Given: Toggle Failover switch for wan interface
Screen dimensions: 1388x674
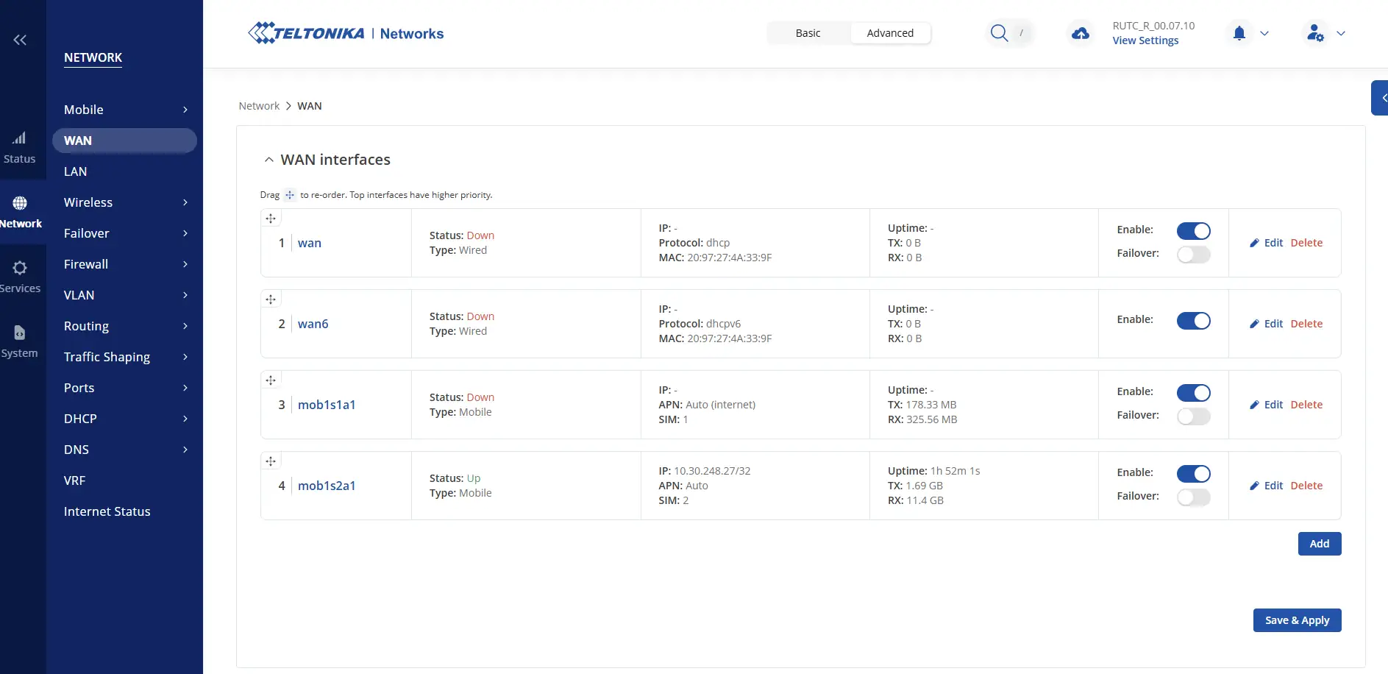Looking at the screenshot, I should point(1193,255).
